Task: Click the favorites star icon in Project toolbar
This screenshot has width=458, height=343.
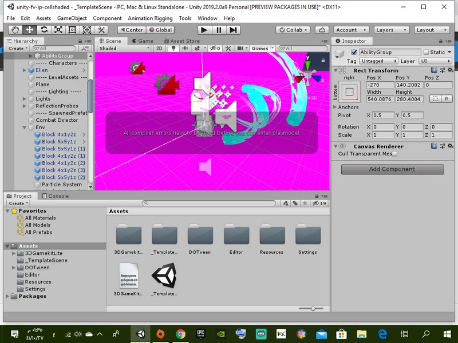Action: click(x=305, y=204)
